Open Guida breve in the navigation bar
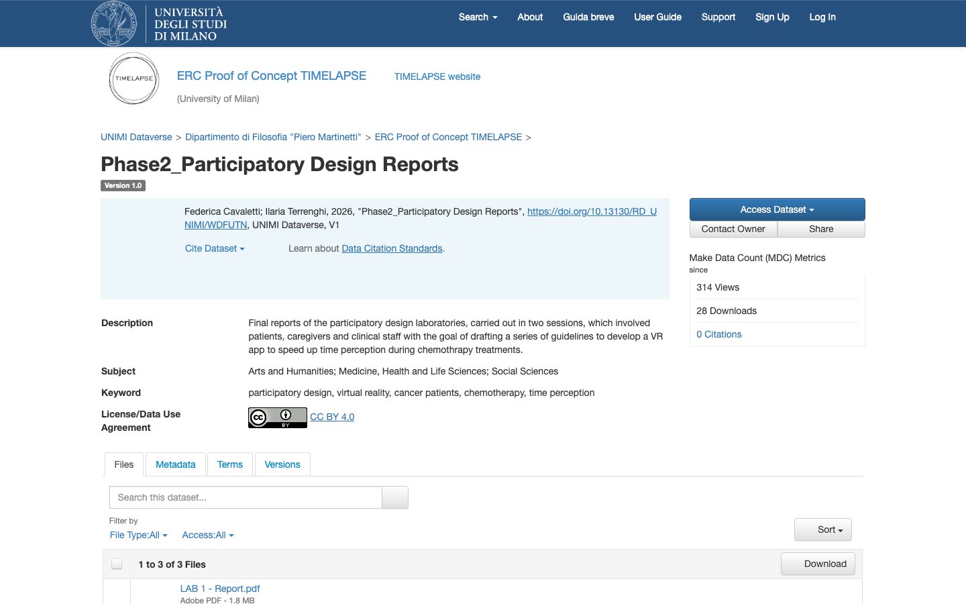966x604 pixels. point(588,17)
